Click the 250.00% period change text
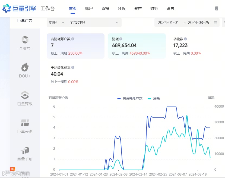The image size is (225, 178). [x=75, y=53]
